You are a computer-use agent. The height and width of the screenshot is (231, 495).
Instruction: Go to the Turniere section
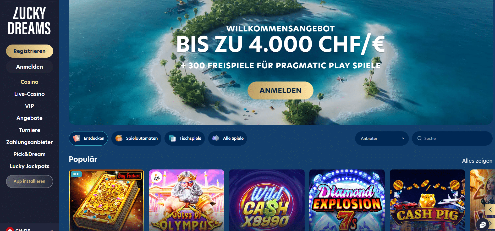coord(29,130)
